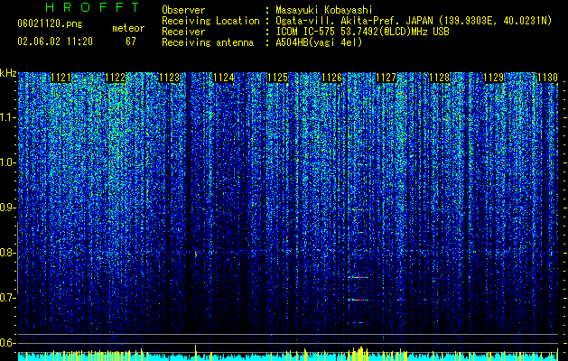Click the 1129 time marker

point(494,78)
